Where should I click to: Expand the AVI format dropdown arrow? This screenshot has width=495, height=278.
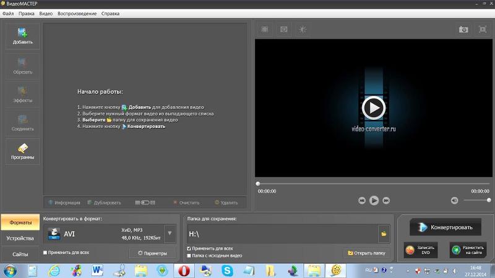170,234
